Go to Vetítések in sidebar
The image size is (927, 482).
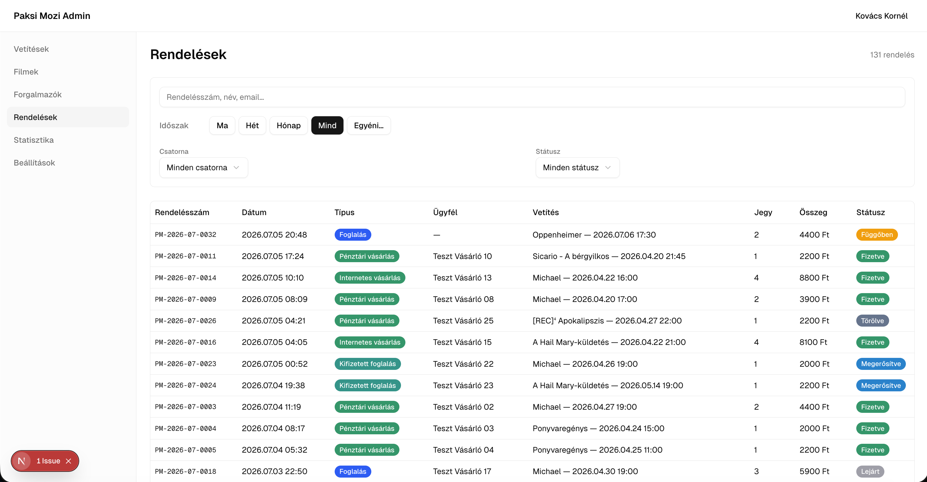point(68,49)
